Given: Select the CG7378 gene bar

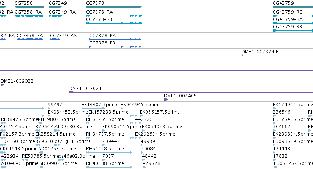Looking at the screenshot, I should [x=114, y=7].
